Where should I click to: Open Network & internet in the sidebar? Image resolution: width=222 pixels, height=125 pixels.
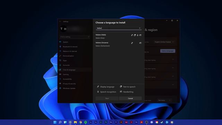pyautogui.click(x=75, y=51)
